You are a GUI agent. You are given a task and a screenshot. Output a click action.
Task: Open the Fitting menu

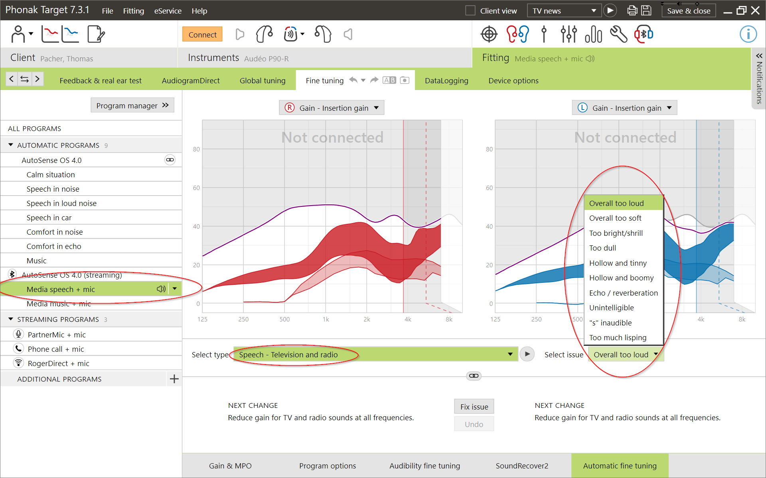click(x=133, y=11)
